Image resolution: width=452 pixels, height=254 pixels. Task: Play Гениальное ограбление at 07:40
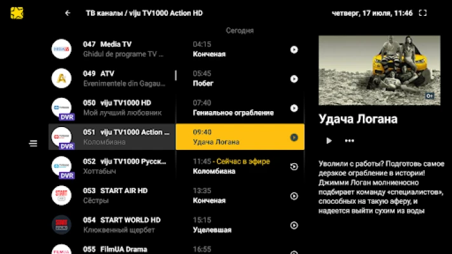pyautogui.click(x=294, y=108)
